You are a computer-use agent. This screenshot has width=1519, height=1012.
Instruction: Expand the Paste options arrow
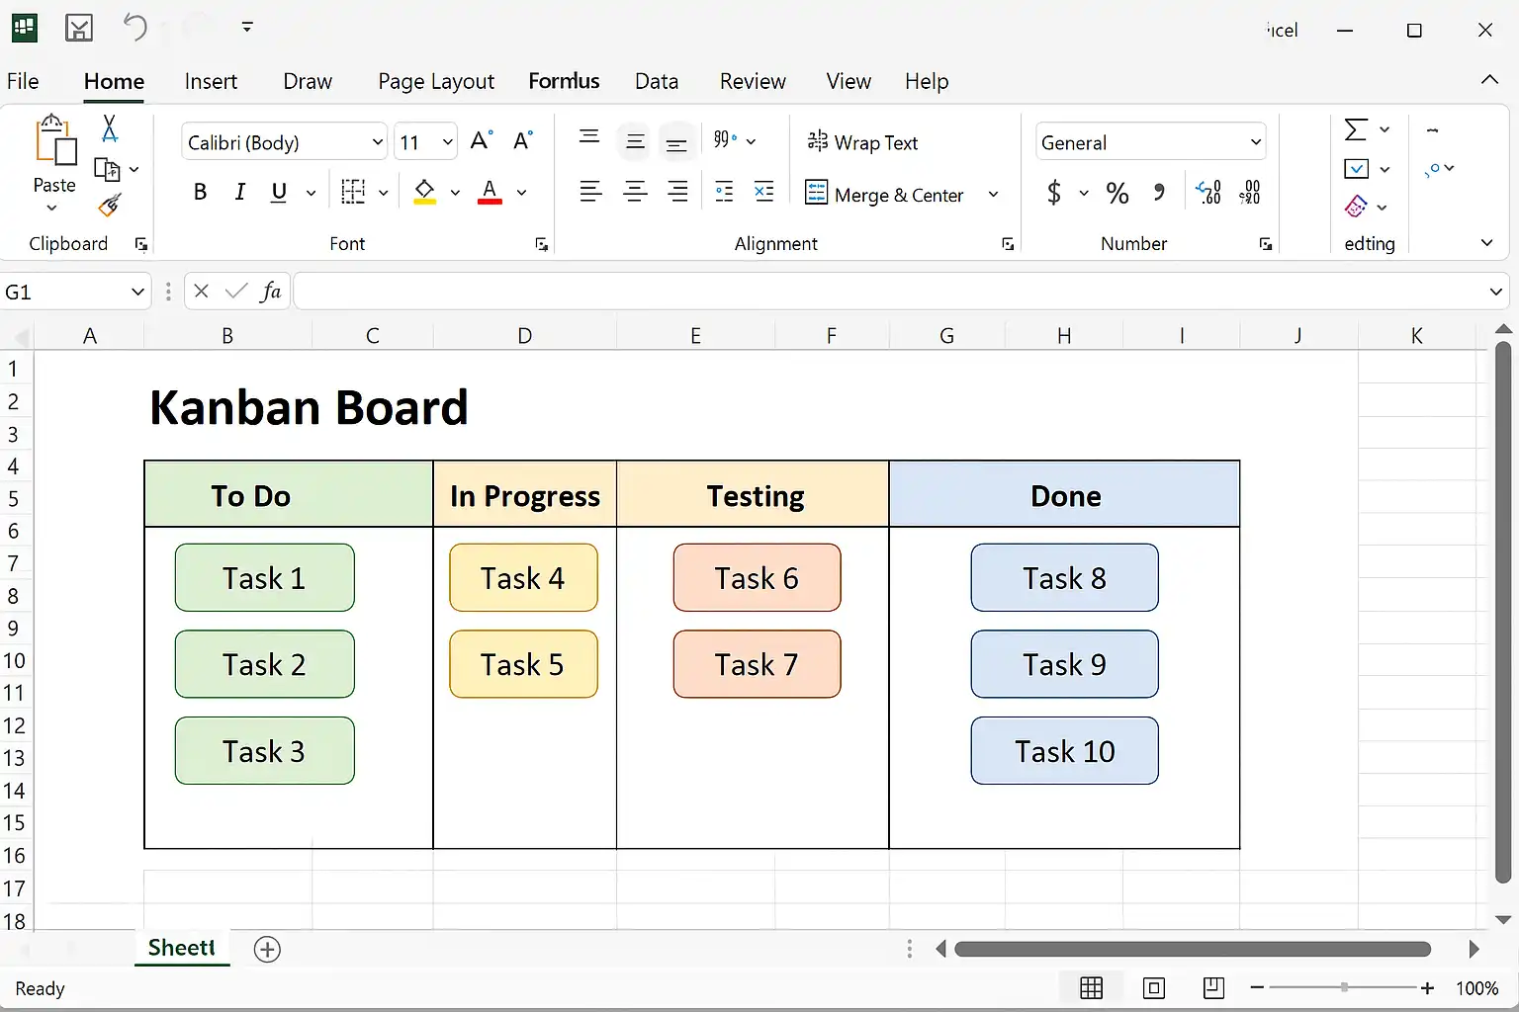pyautogui.click(x=52, y=209)
